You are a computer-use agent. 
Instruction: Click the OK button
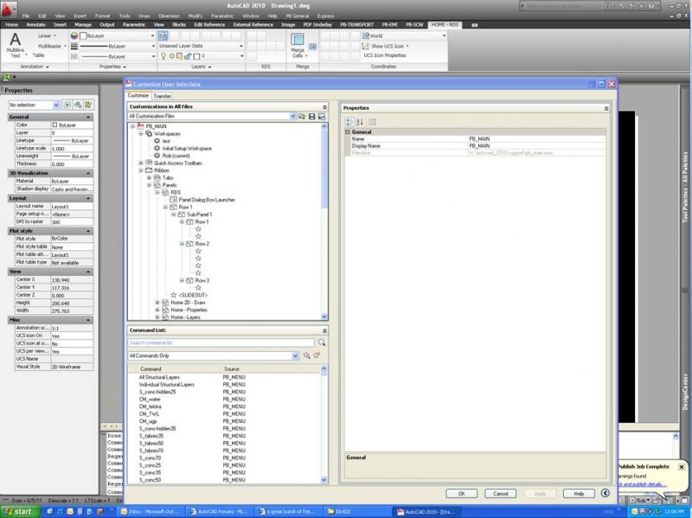[461, 493]
